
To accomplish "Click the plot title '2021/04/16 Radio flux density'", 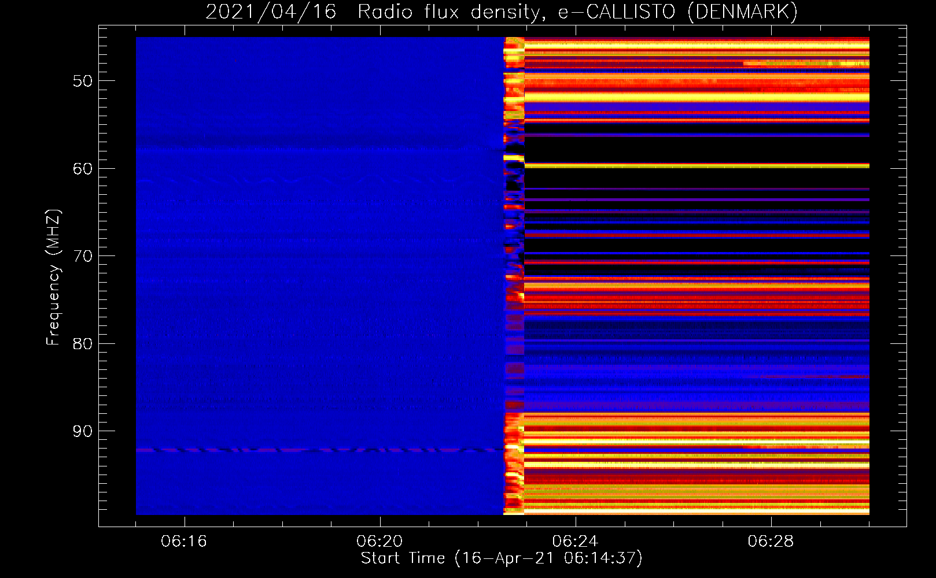I will pos(502,12).
